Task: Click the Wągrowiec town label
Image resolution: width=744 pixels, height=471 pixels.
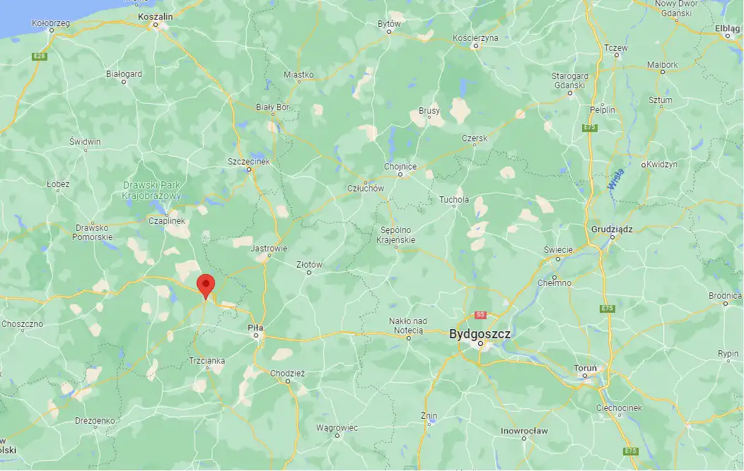Action: pos(337,428)
